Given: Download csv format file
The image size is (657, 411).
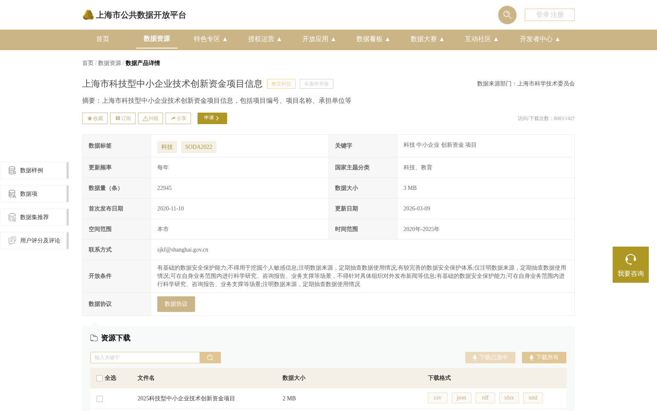Looking at the screenshot, I should pyautogui.click(x=438, y=398).
